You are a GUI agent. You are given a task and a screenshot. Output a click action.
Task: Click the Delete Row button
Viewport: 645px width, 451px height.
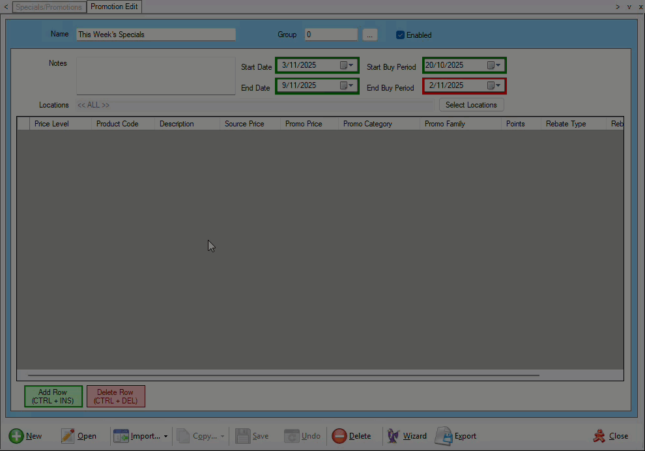click(x=115, y=396)
